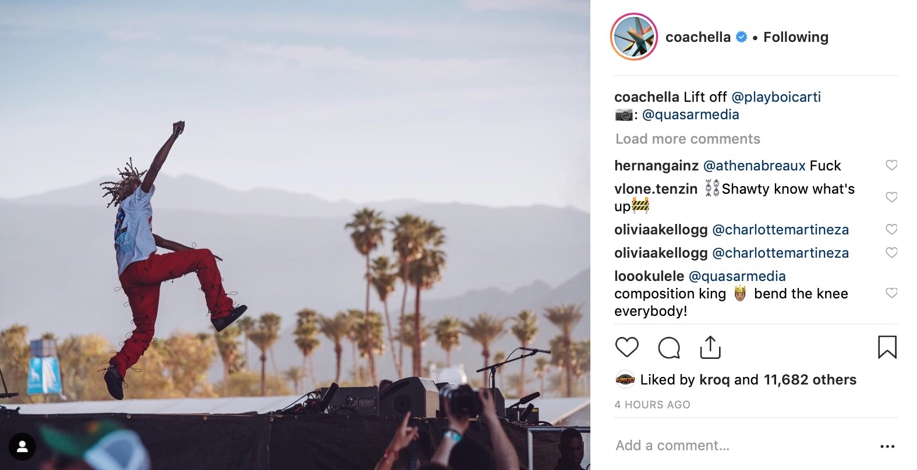
Task: Like hernangainz's comment
Action: 891,165
